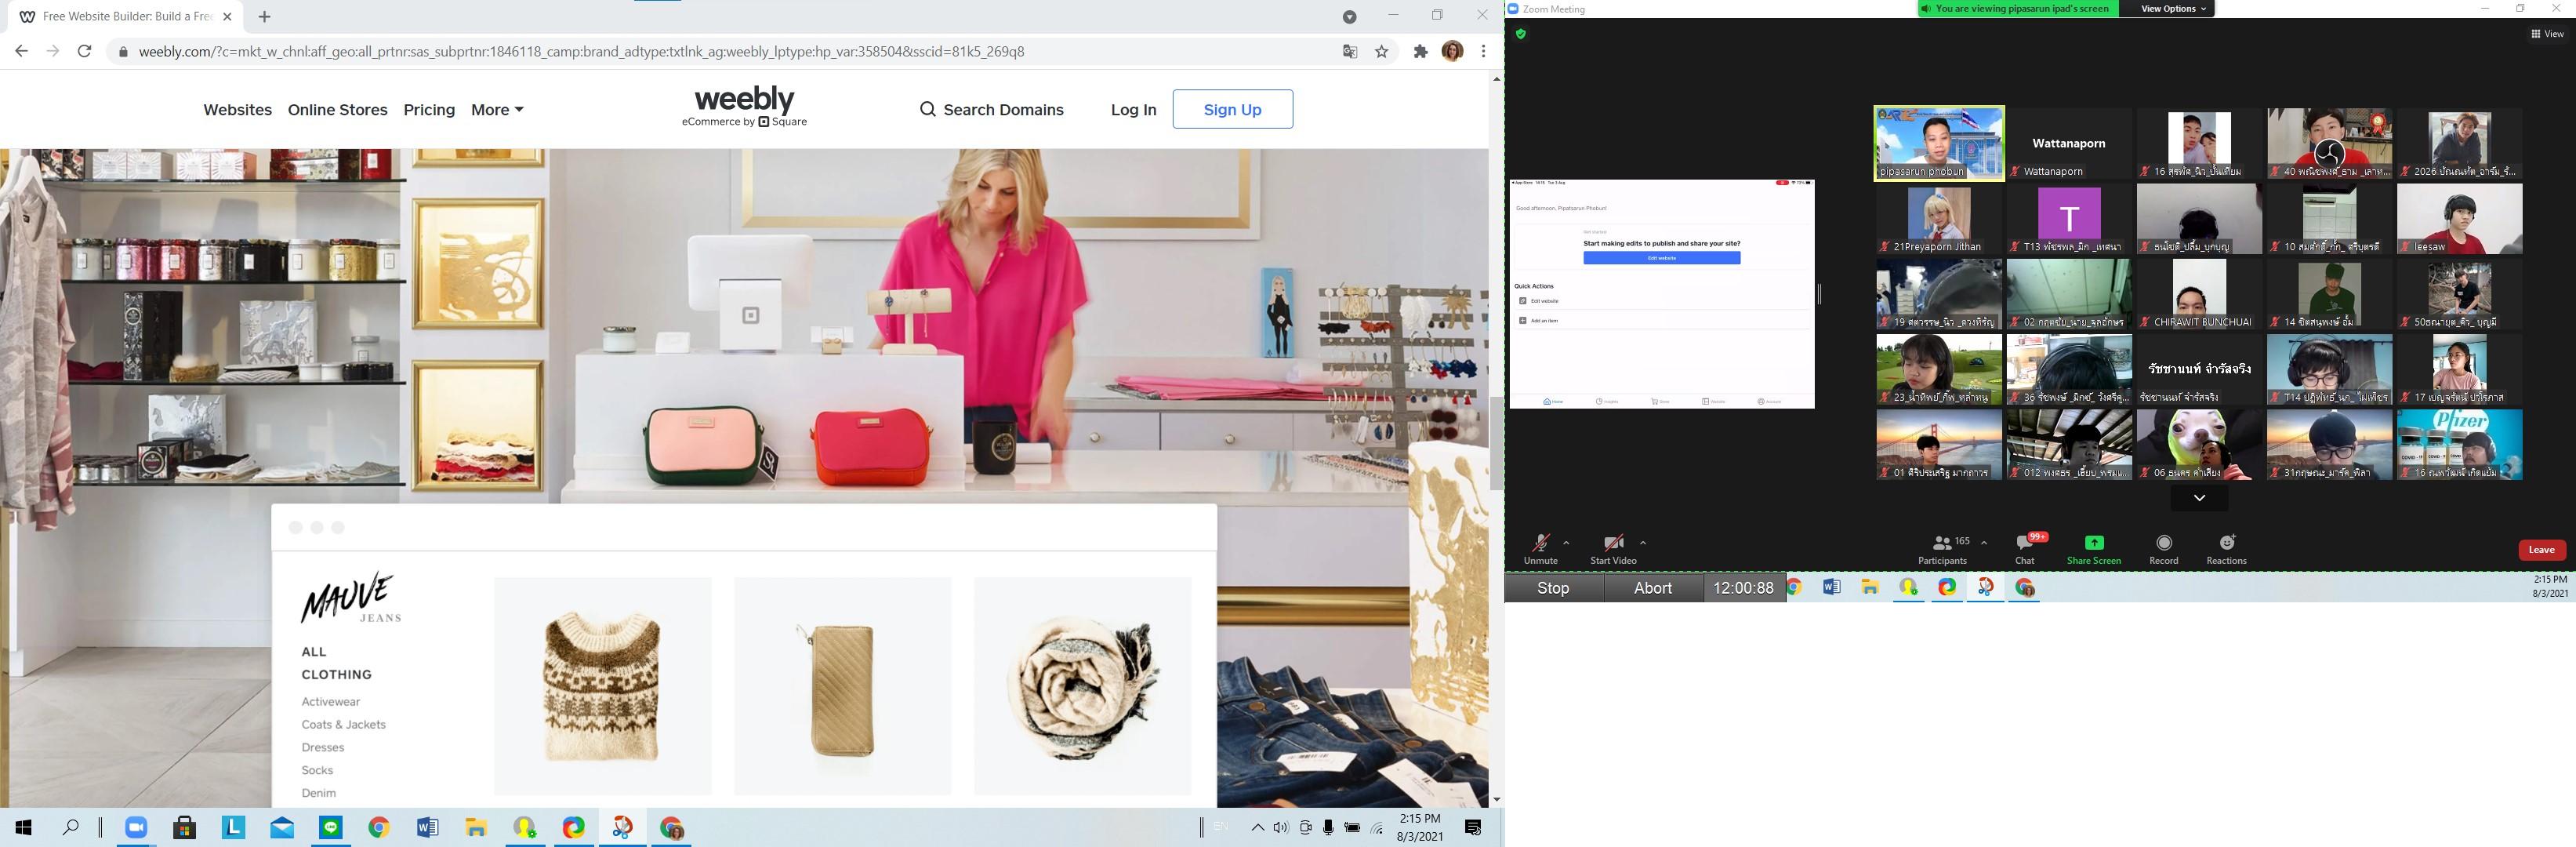
Task: Select the Activewear category
Action: pos(331,702)
